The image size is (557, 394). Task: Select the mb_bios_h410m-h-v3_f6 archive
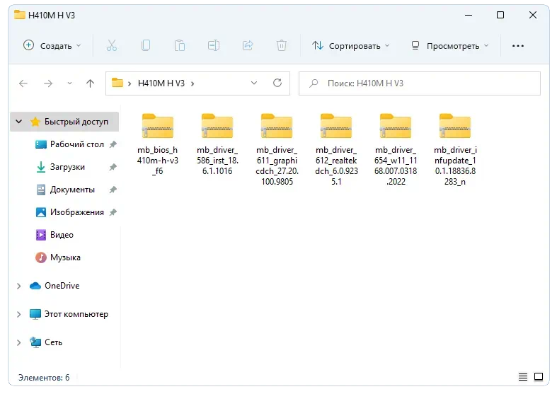[x=158, y=145]
